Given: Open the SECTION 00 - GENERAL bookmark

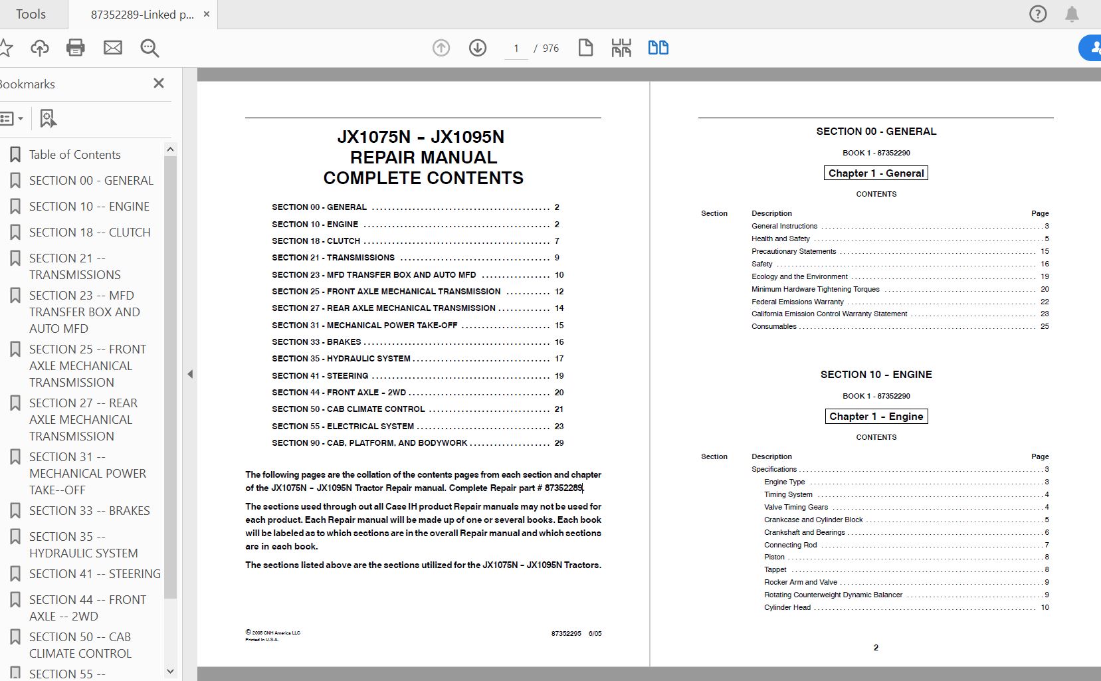Looking at the screenshot, I should pos(91,181).
